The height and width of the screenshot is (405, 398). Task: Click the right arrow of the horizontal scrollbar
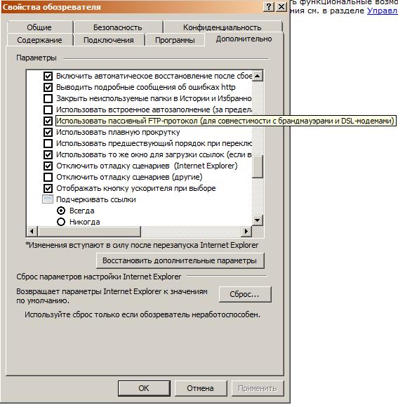tap(246, 231)
